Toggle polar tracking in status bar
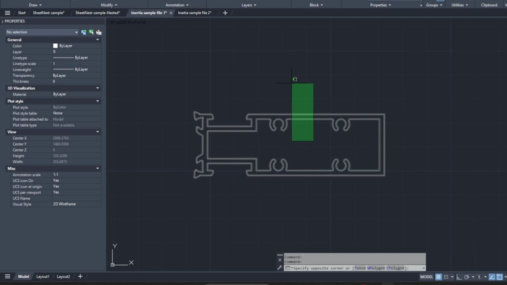This screenshot has width=507, height=285. coord(467,277)
